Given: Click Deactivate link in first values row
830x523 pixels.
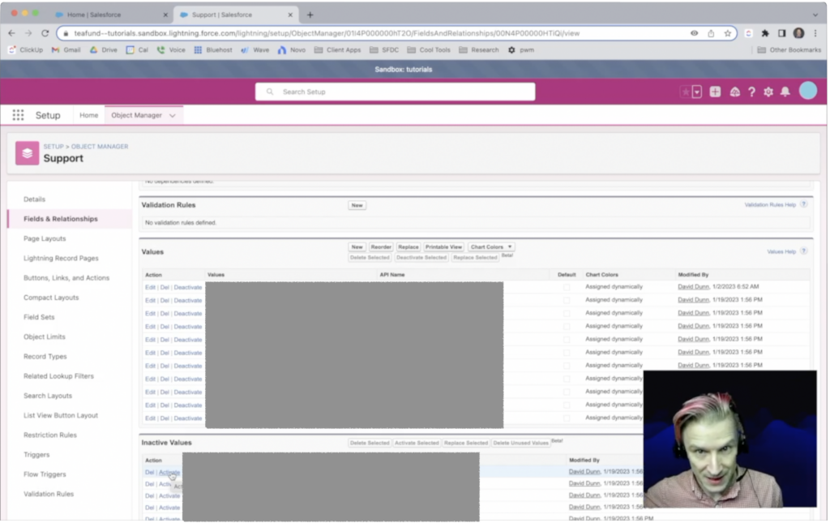Looking at the screenshot, I should pyautogui.click(x=188, y=287).
